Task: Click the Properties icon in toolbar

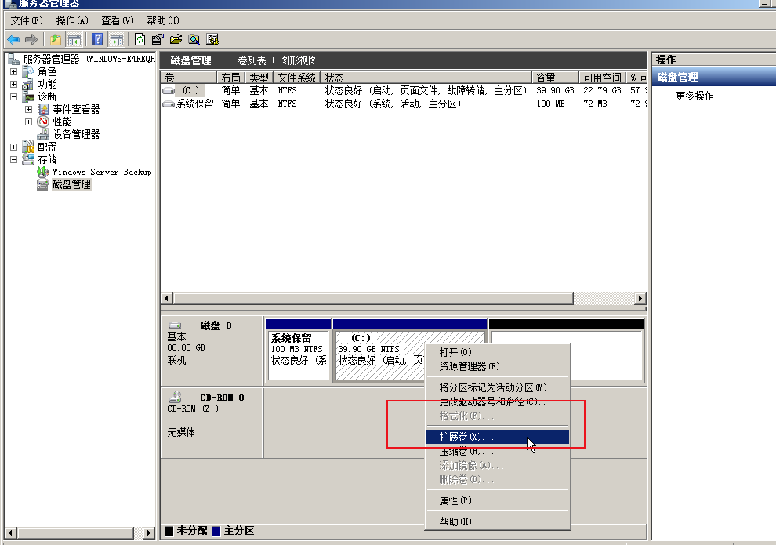Action: coord(158,39)
